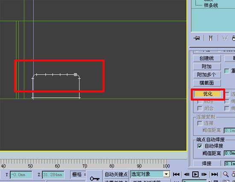Enable the 连接 checkbox under 连接复制

[200, 123]
